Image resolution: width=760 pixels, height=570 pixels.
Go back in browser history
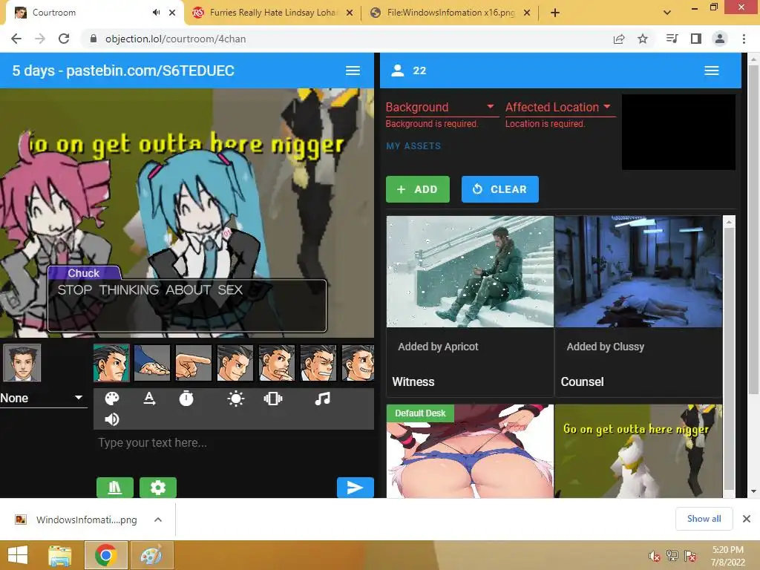point(16,39)
